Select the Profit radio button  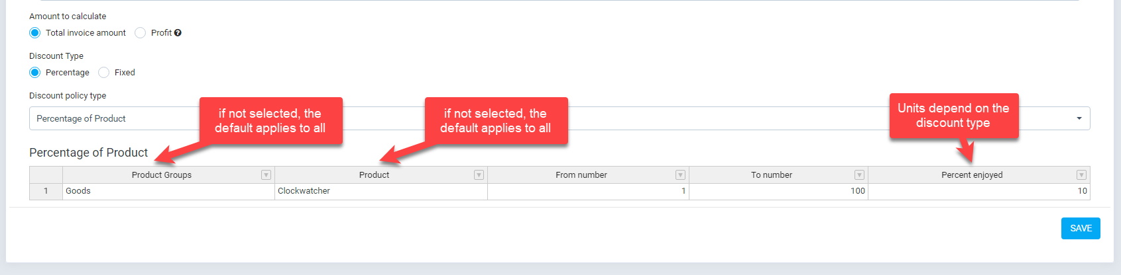[141, 33]
